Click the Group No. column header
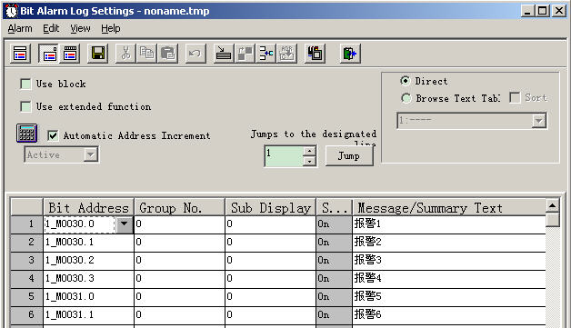 point(179,208)
